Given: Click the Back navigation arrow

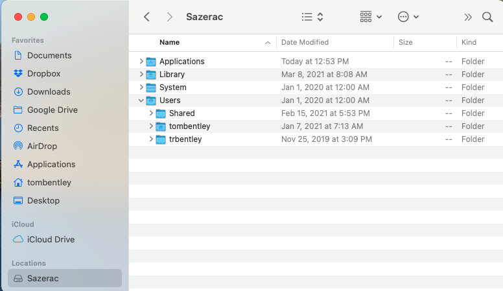Looking at the screenshot, I should click(147, 17).
